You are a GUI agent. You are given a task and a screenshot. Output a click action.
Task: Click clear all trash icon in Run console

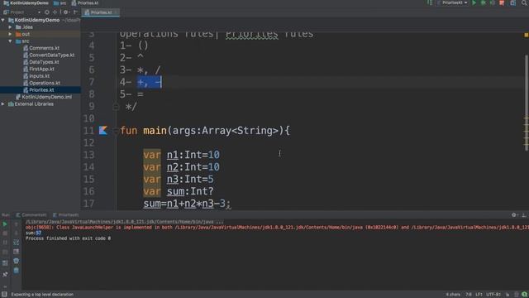[x=16, y=271]
